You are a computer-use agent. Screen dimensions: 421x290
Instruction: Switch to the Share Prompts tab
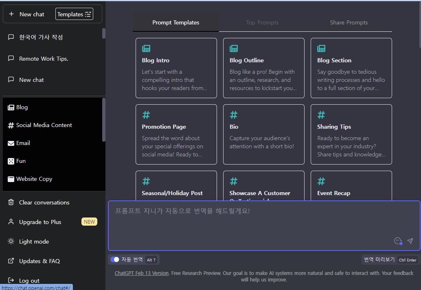click(x=349, y=22)
